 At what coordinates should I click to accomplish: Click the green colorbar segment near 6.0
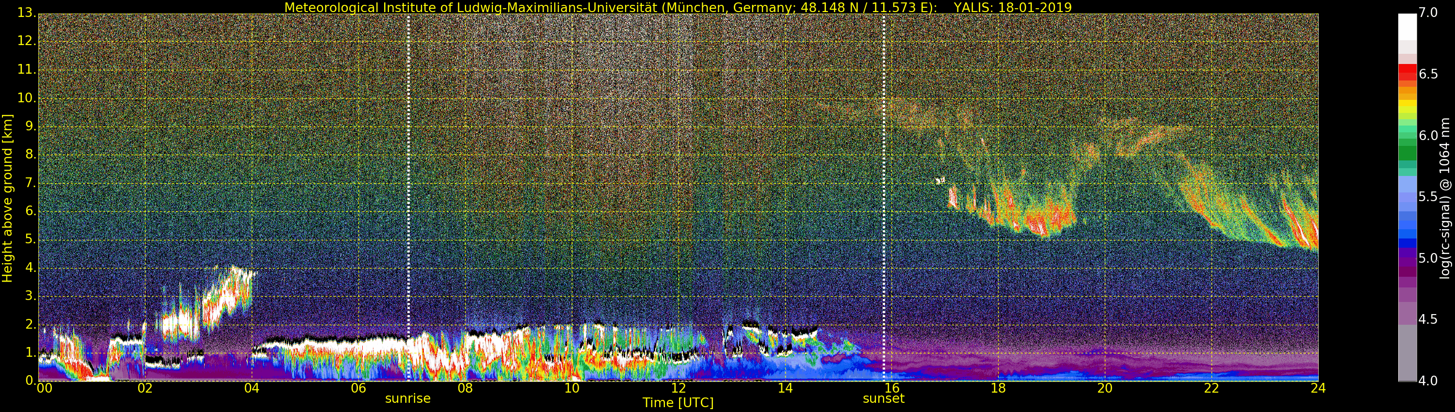tap(1407, 152)
